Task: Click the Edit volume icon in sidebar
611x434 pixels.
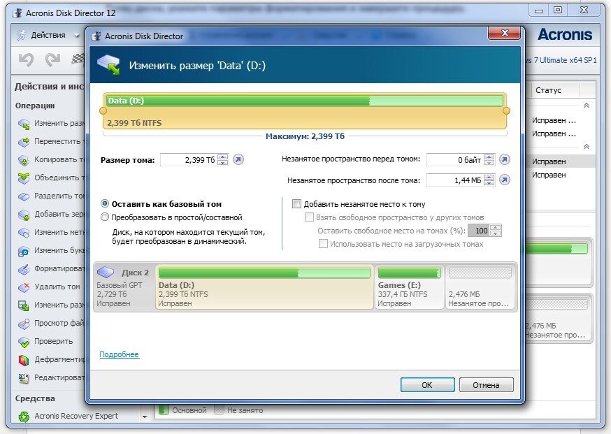Action: 24,378
